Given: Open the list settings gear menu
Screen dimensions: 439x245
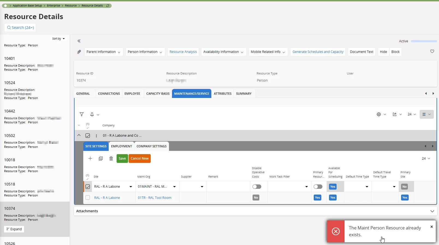Looking at the screenshot, I should (381, 114).
